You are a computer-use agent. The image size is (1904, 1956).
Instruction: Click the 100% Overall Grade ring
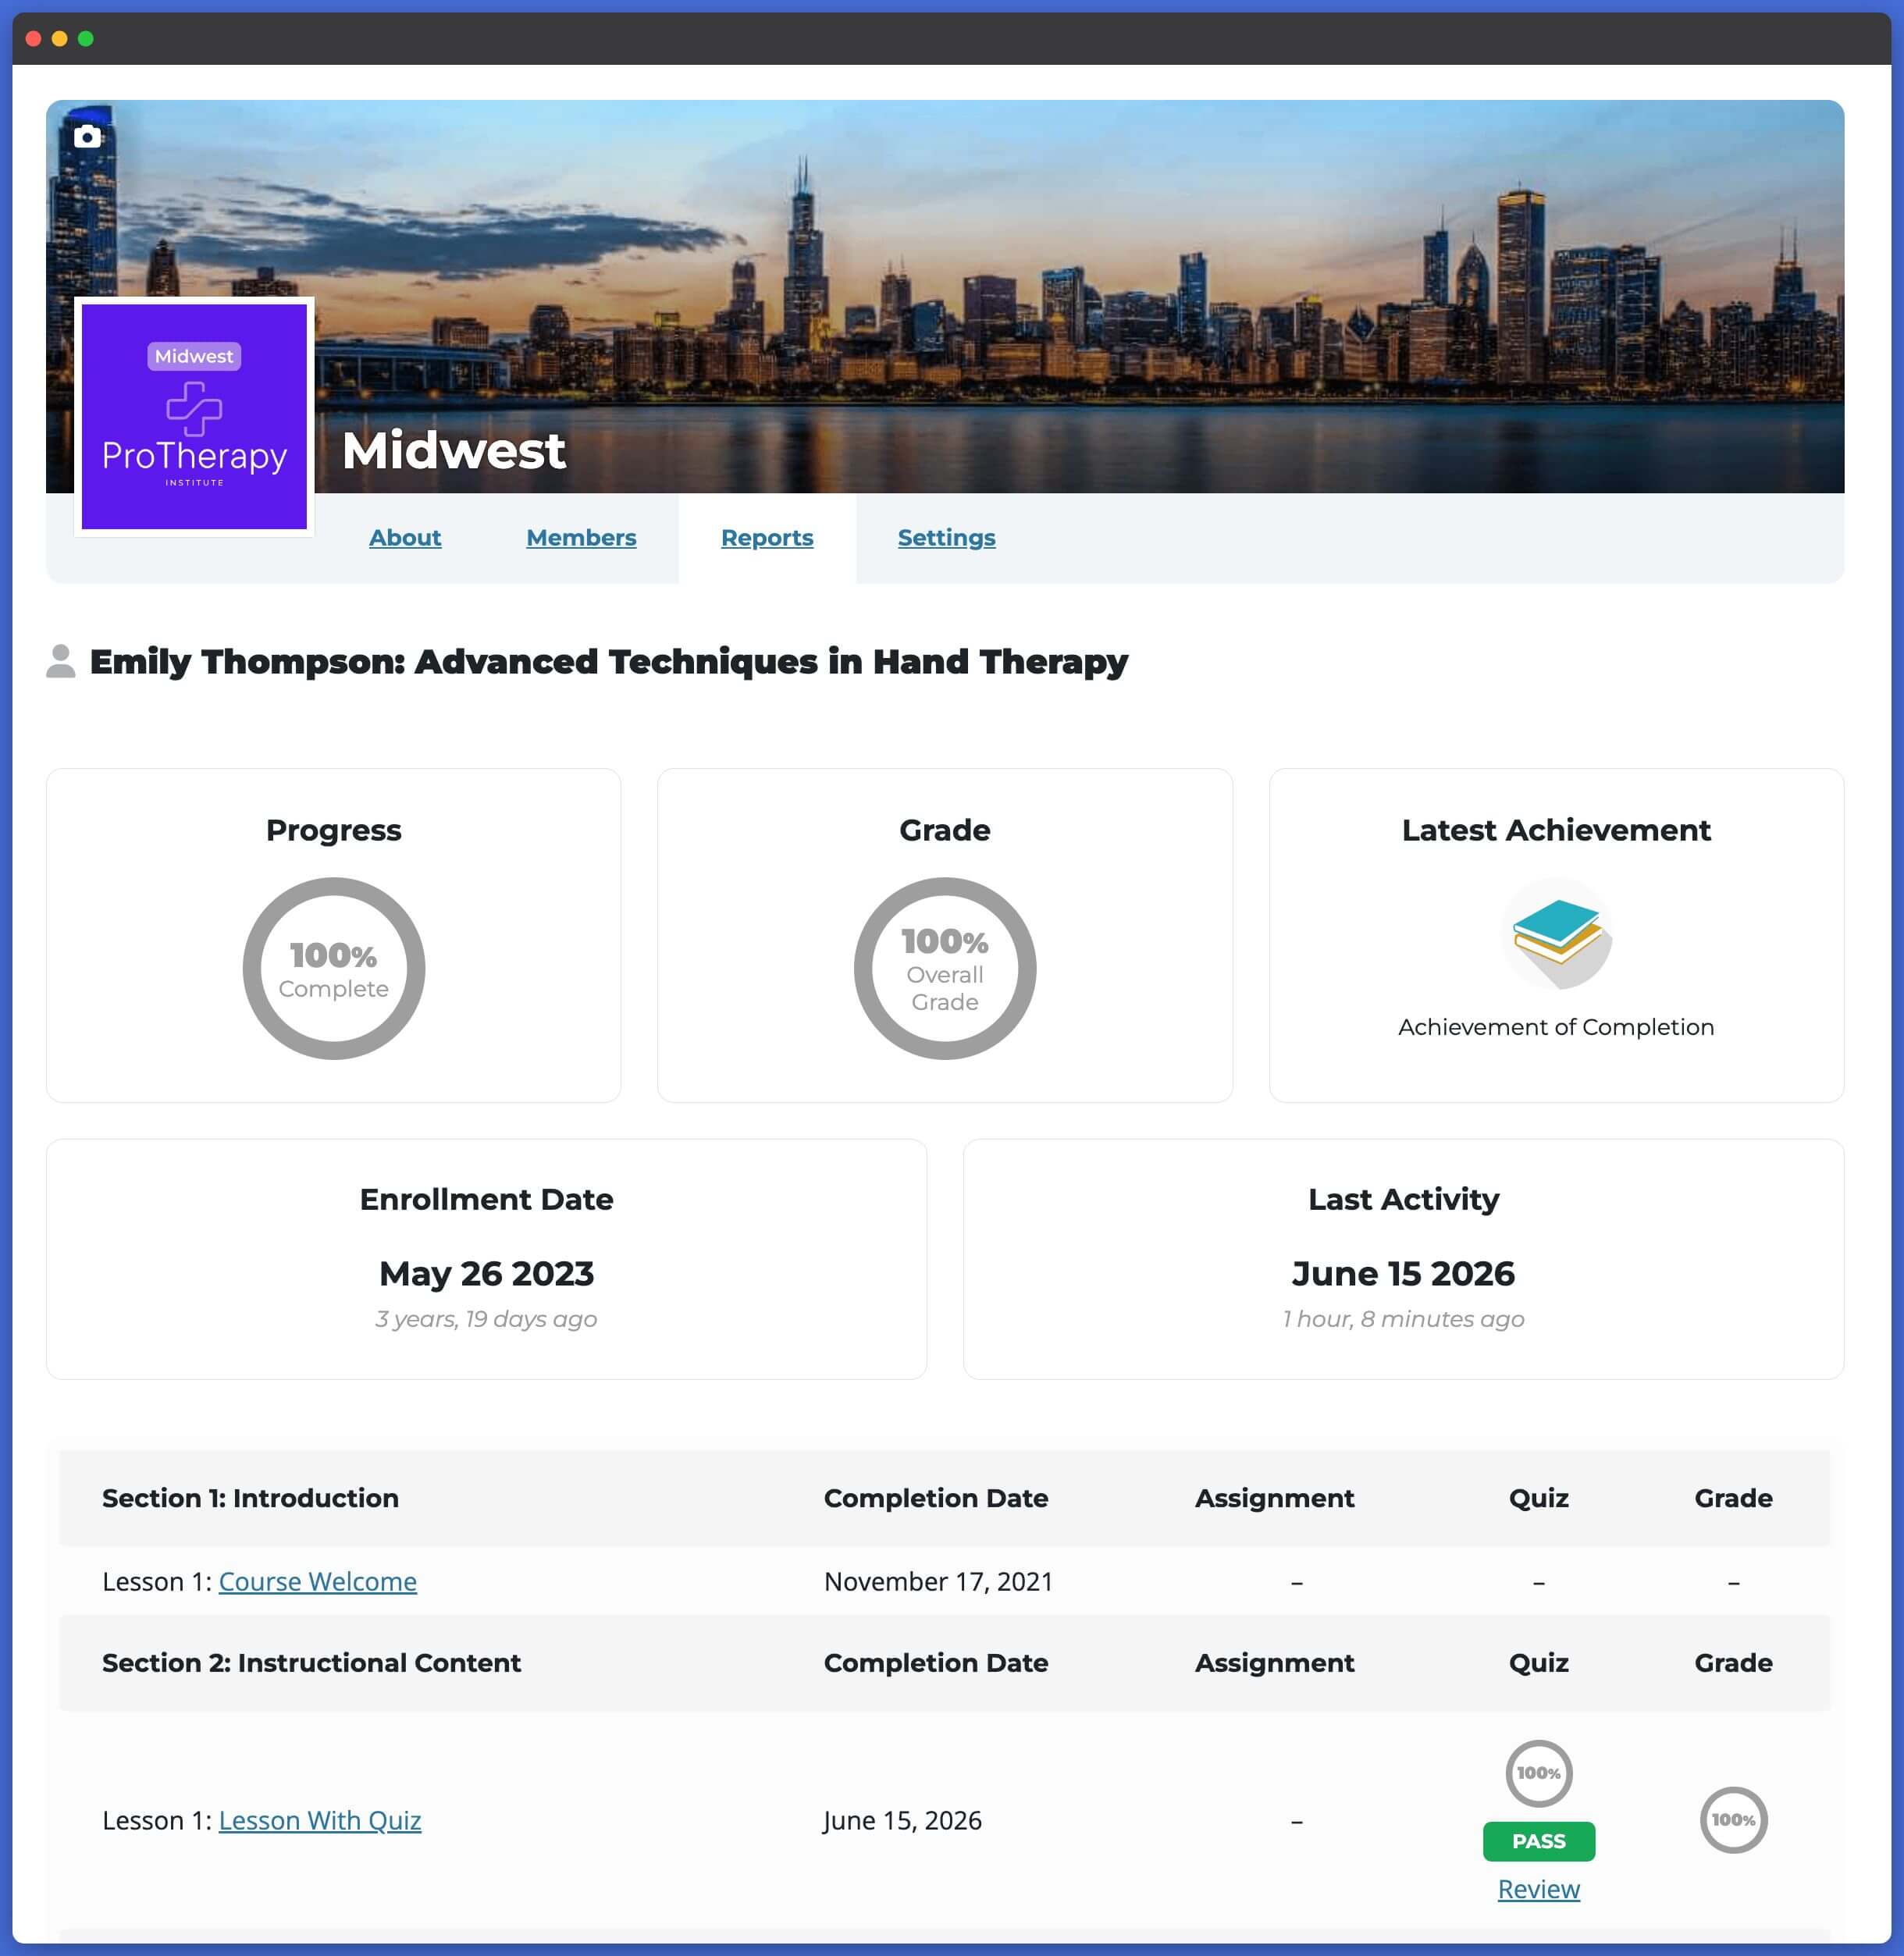coord(944,968)
